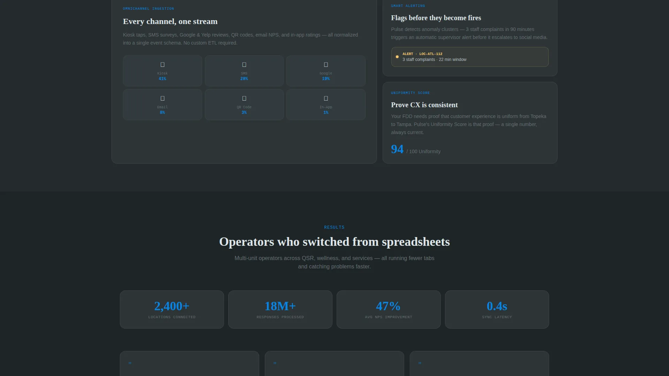Click the SYNC LATENCY label
The height and width of the screenshot is (376, 669).
497,317
